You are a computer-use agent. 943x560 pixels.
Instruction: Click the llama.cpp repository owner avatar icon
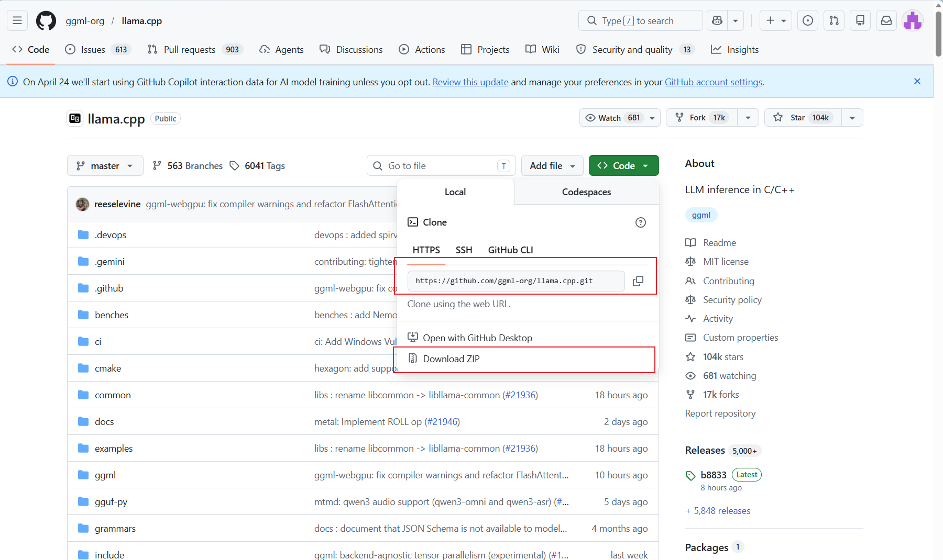[75, 119]
